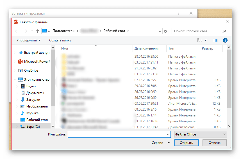Sort by the Дата изменения column header
241x159 pixels.
pyautogui.click(x=147, y=48)
